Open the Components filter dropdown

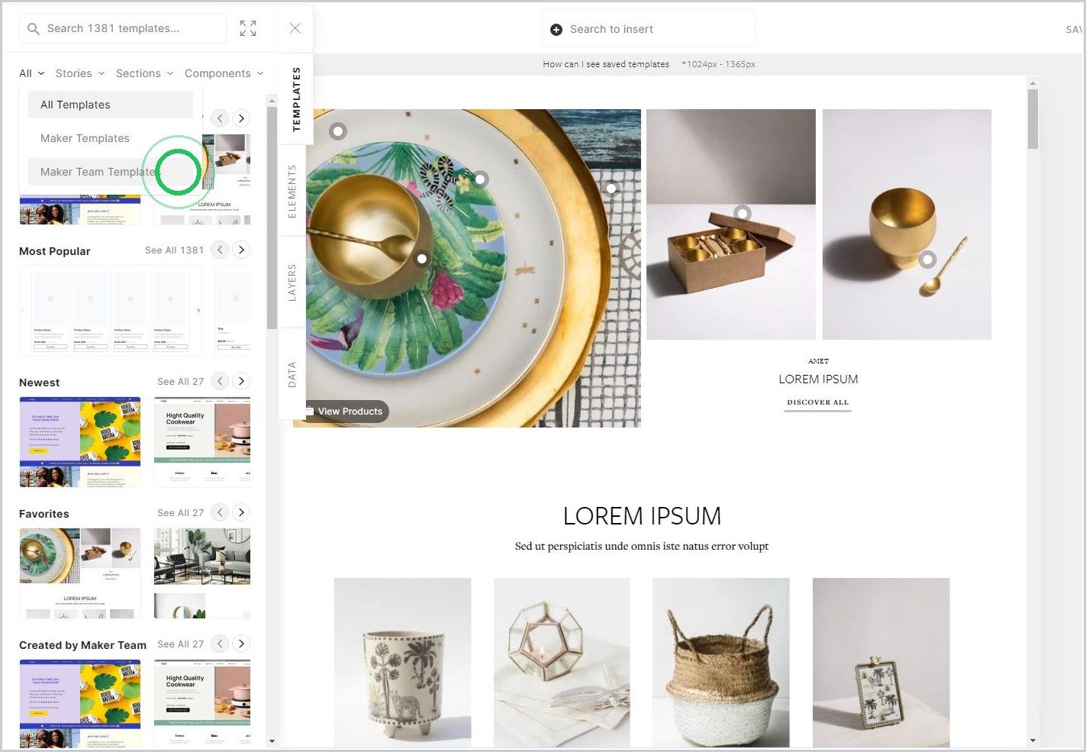pos(224,73)
